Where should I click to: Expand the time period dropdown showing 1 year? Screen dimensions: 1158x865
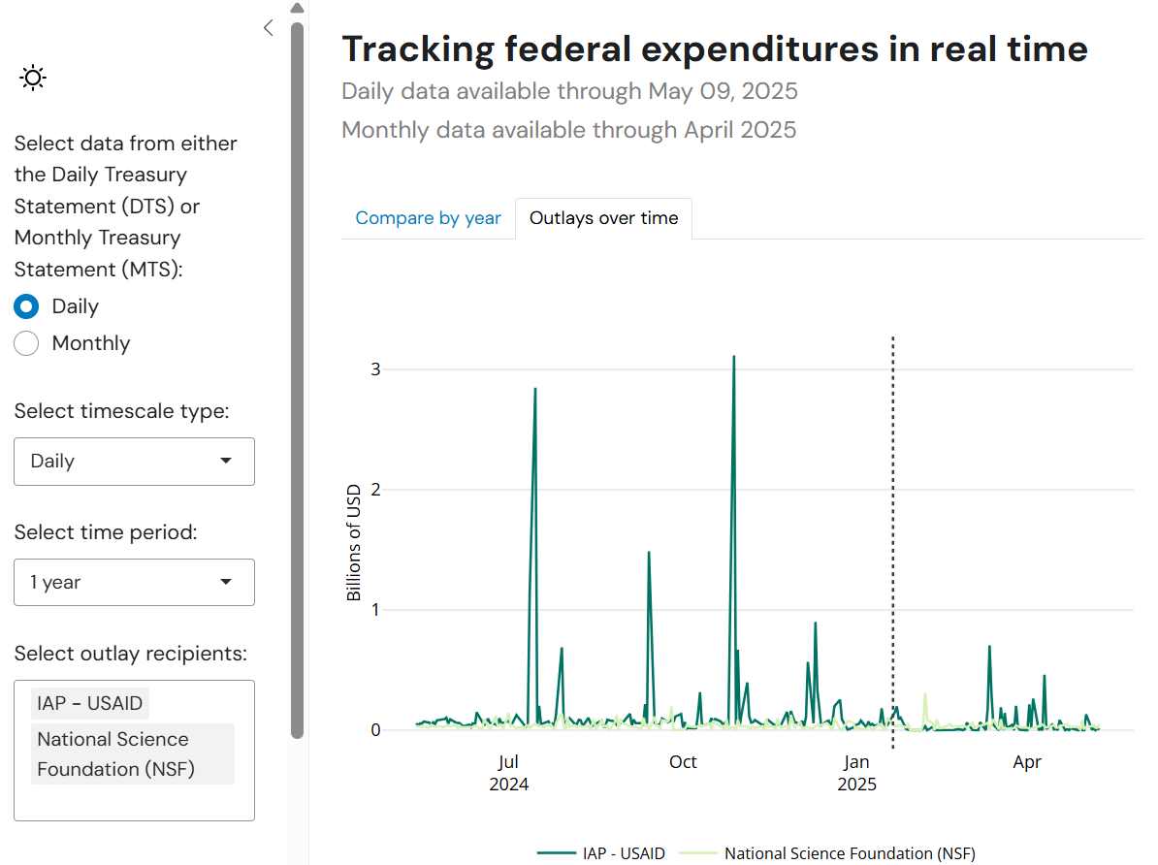tap(134, 583)
